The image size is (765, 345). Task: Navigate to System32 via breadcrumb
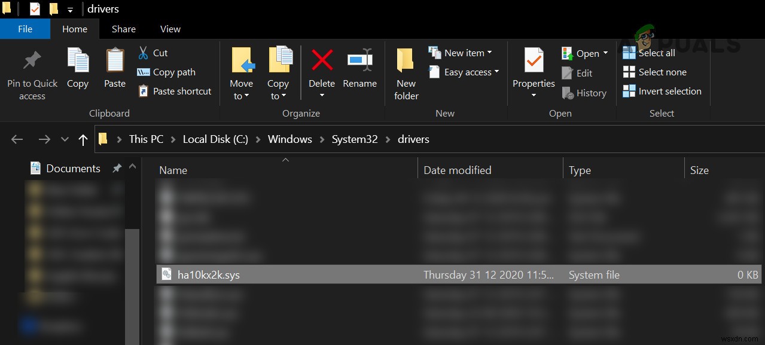coord(354,139)
